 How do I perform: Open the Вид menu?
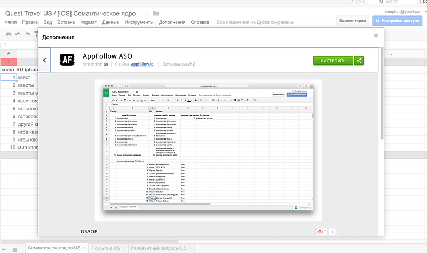pyautogui.click(x=48, y=22)
